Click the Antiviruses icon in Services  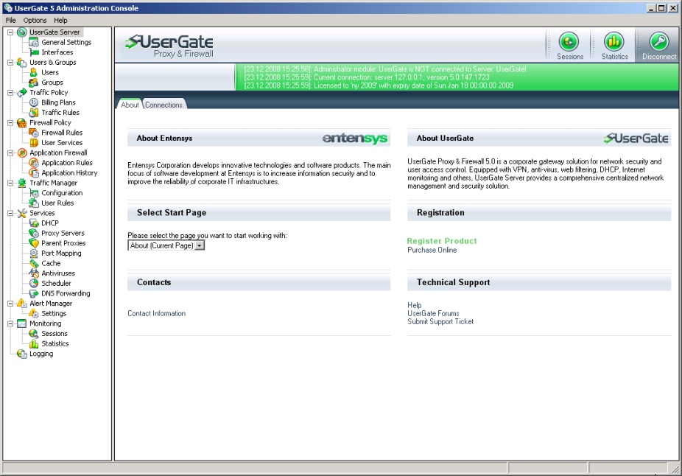(34, 273)
